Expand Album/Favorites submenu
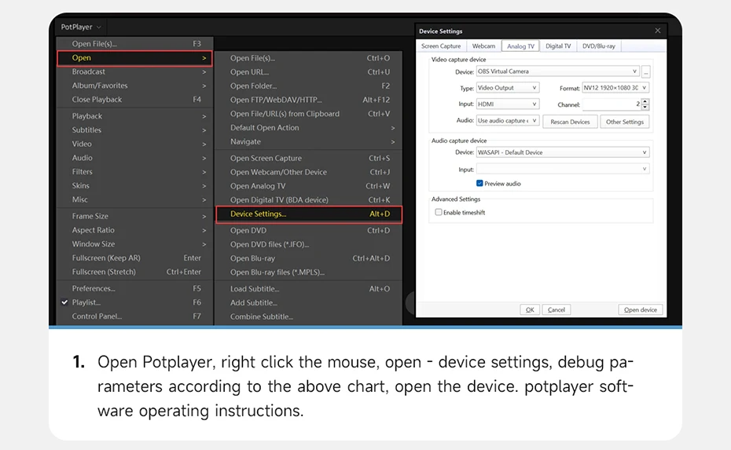The height and width of the screenshot is (450, 731). click(x=135, y=86)
